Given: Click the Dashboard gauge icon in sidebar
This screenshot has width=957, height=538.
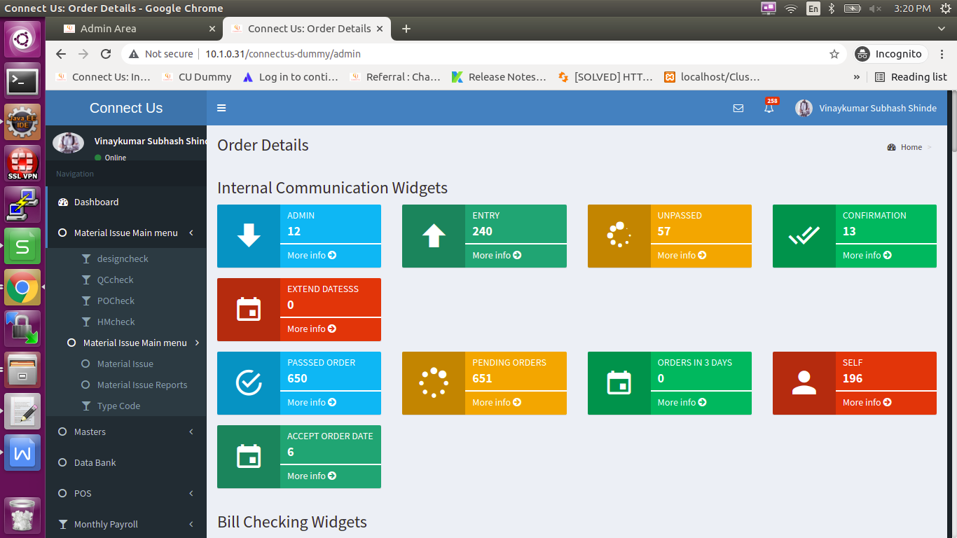Looking at the screenshot, I should 63,202.
